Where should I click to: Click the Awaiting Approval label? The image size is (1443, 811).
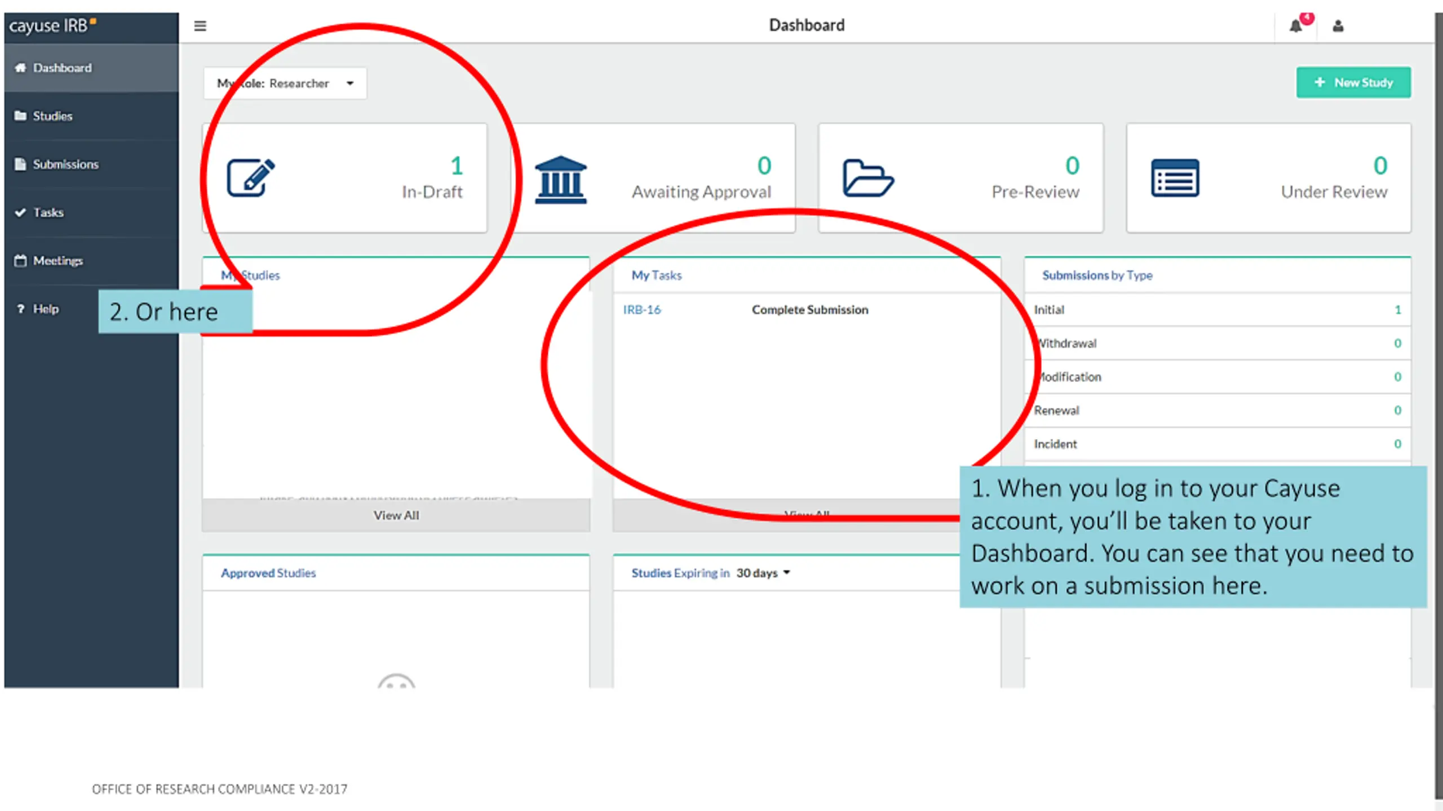(701, 192)
